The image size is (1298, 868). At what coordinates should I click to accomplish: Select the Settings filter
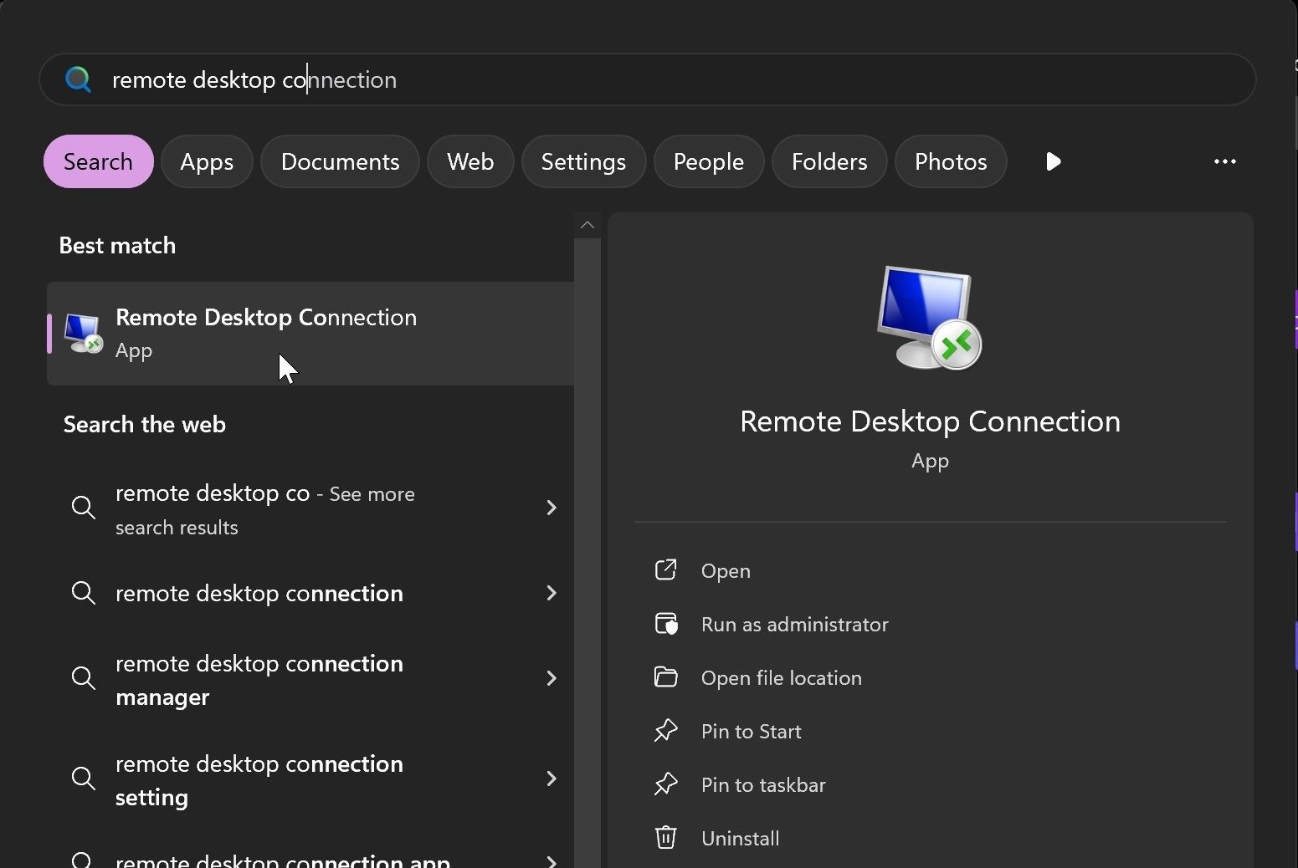pyautogui.click(x=582, y=161)
